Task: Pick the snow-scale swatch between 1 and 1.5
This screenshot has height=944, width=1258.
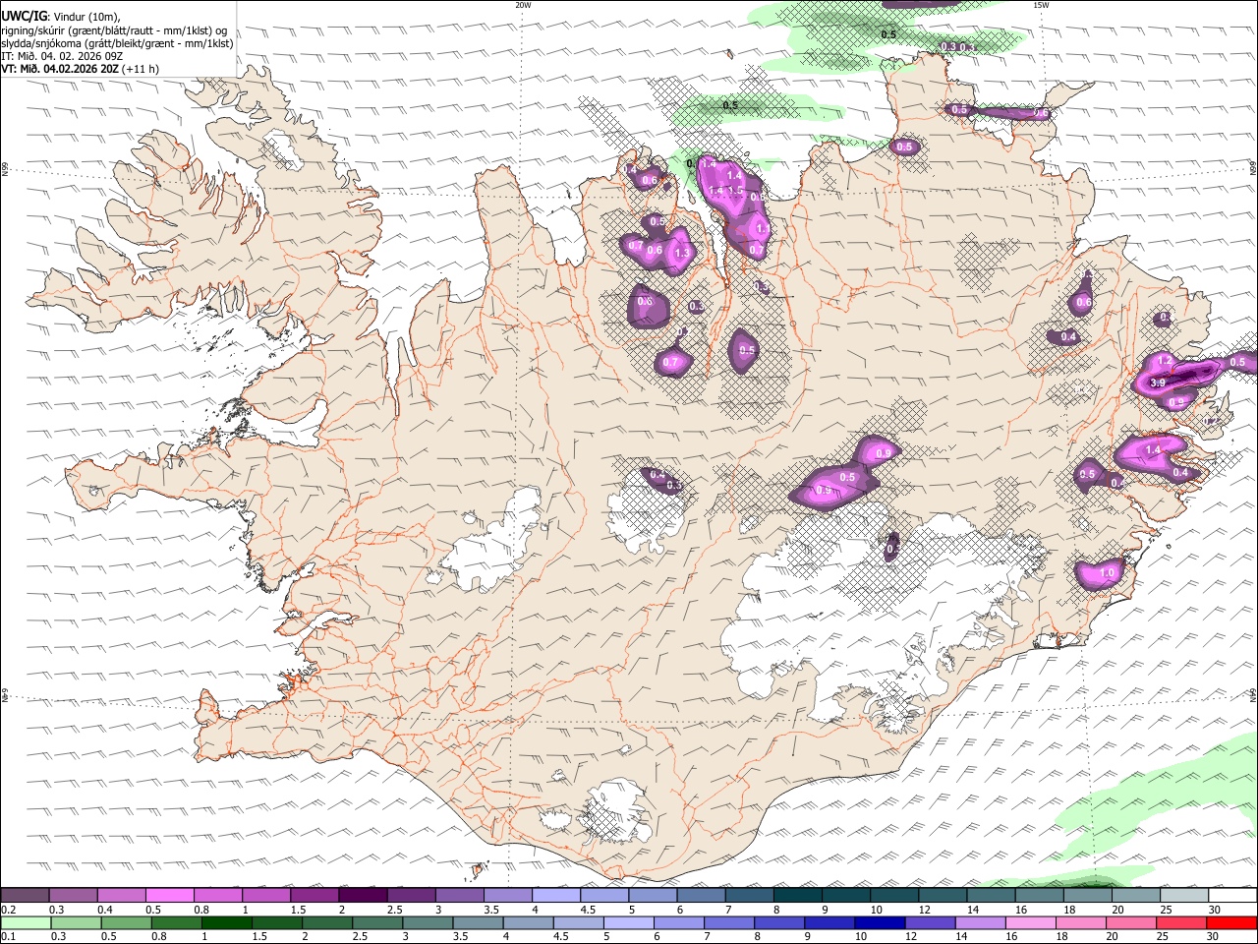Action: [265, 896]
